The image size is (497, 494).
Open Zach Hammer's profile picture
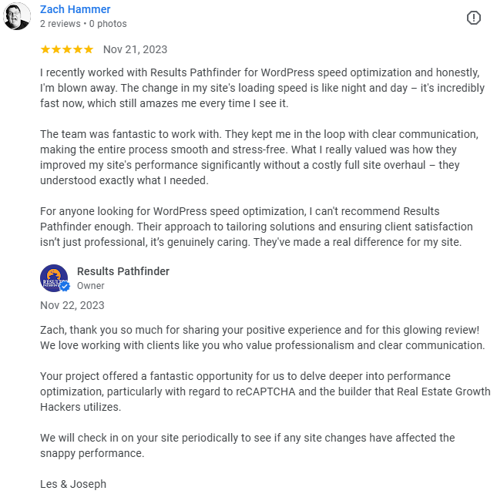17,16
